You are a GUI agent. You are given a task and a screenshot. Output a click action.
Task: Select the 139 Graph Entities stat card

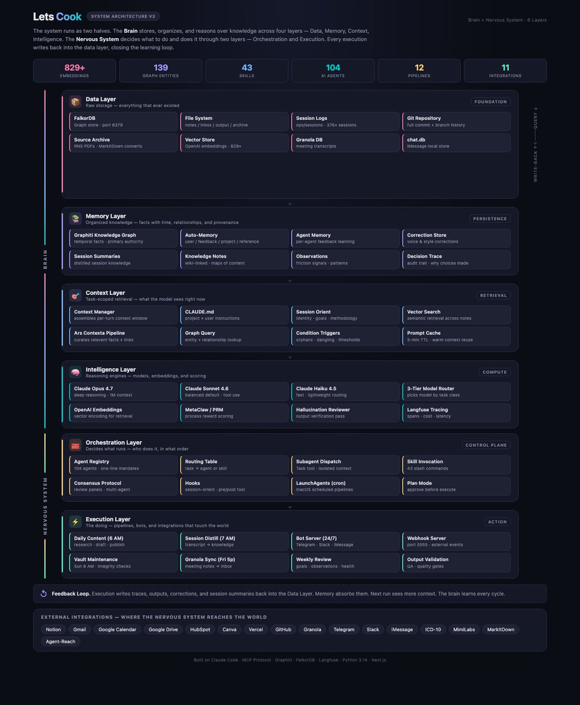click(160, 70)
